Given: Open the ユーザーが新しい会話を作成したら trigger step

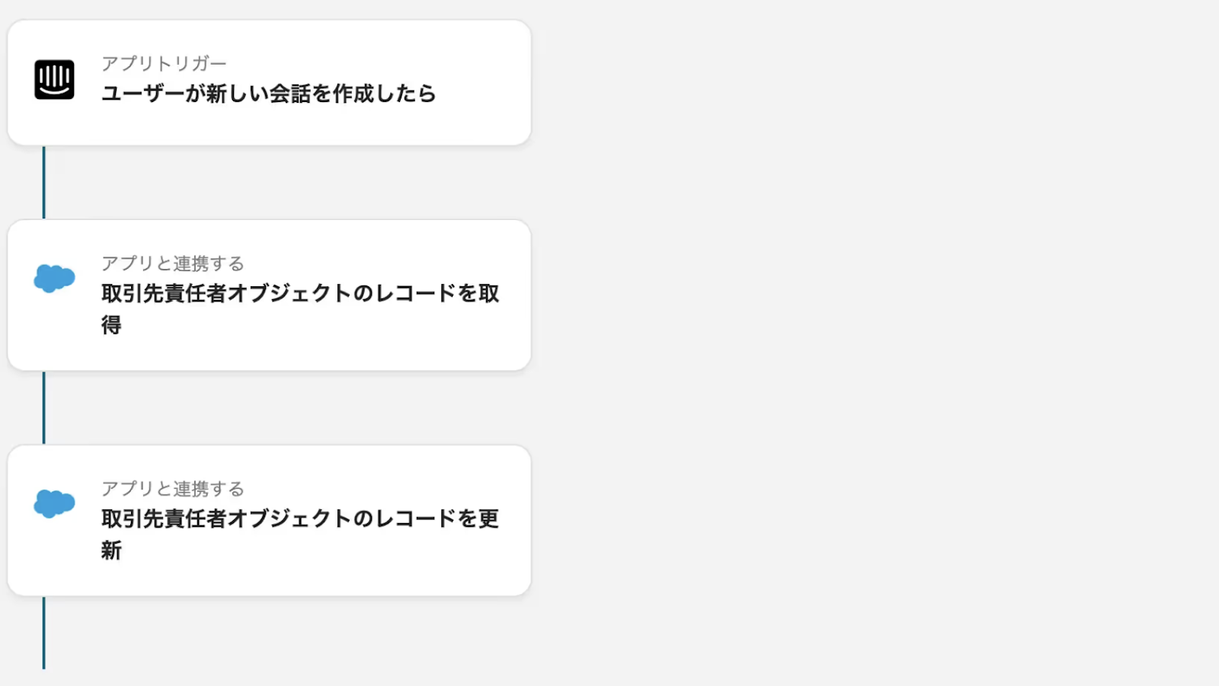Looking at the screenshot, I should pyautogui.click(x=268, y=94).
